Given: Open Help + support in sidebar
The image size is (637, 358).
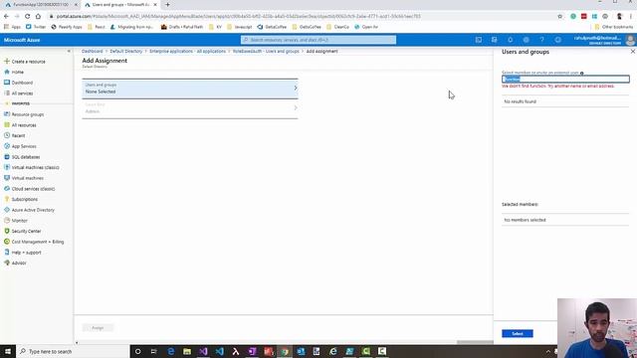Looking at the screenshot, I should 22,253.
